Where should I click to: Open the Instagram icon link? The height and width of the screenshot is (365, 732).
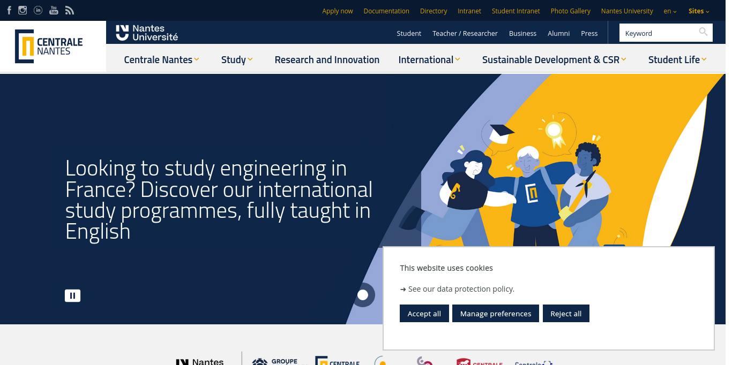click(x=23, y=10)
